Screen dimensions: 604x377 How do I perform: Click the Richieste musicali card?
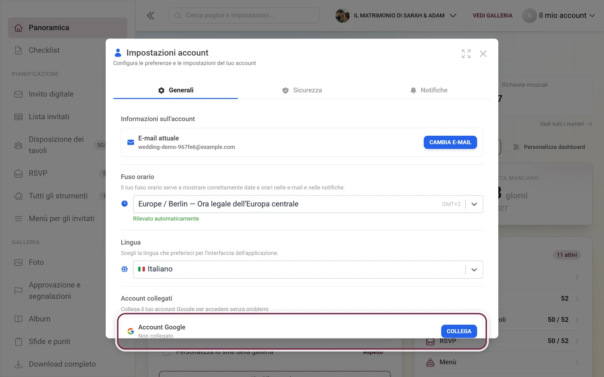pos(545,96)
